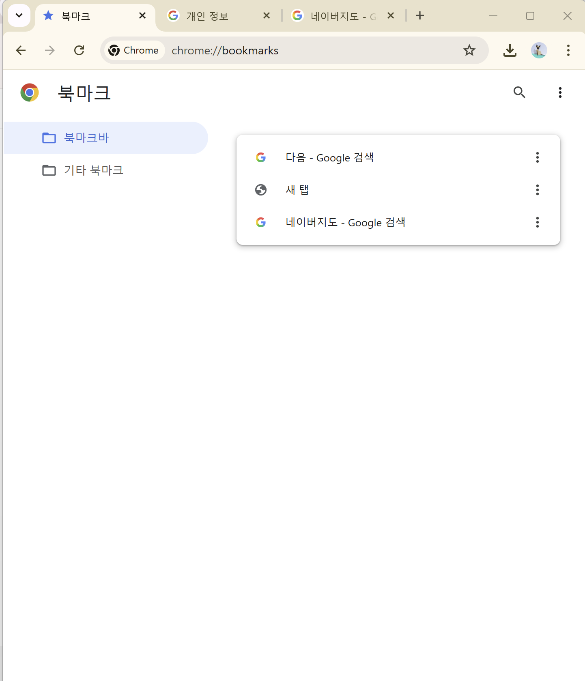Bookmark this page with the star icon
The image size is (585, 681).
pyautogui.click(x=469, y=50)
